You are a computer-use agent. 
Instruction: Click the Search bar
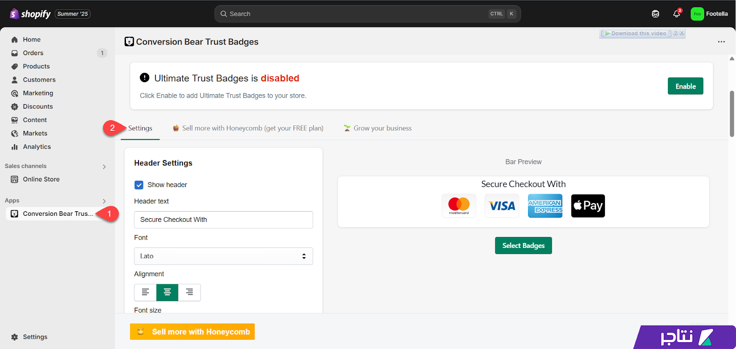[x=368, y=14]
